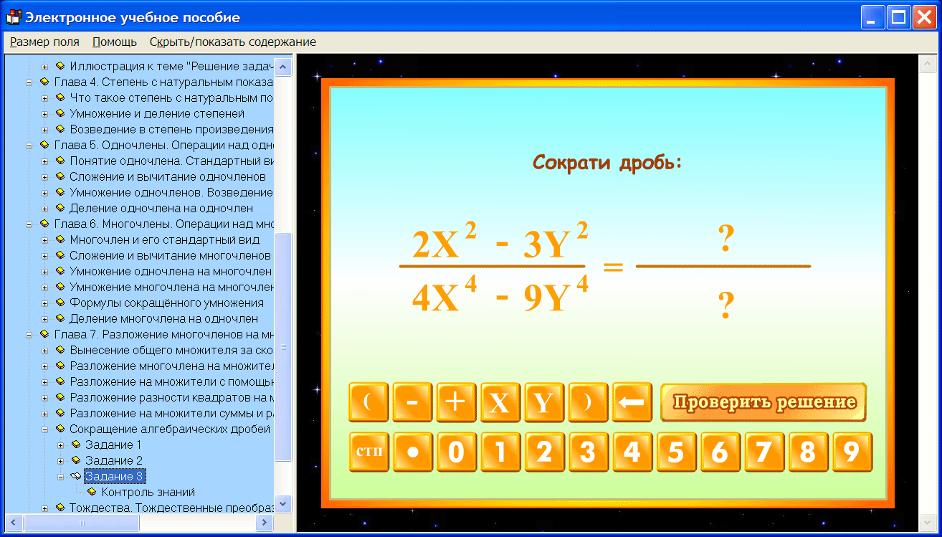Click the стп exponent key
This screenshot has width=942, height=537.
[368, 452]
